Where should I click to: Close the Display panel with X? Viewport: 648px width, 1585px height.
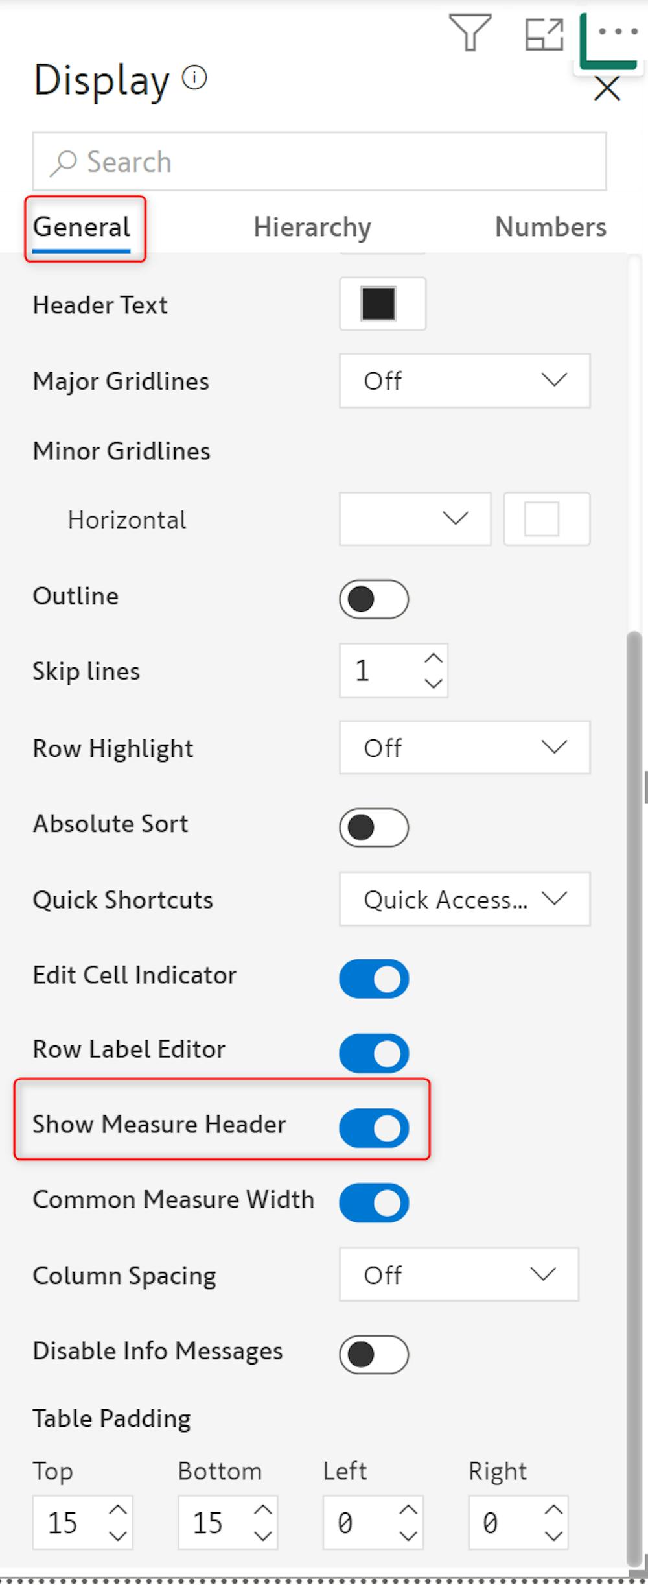607,88
